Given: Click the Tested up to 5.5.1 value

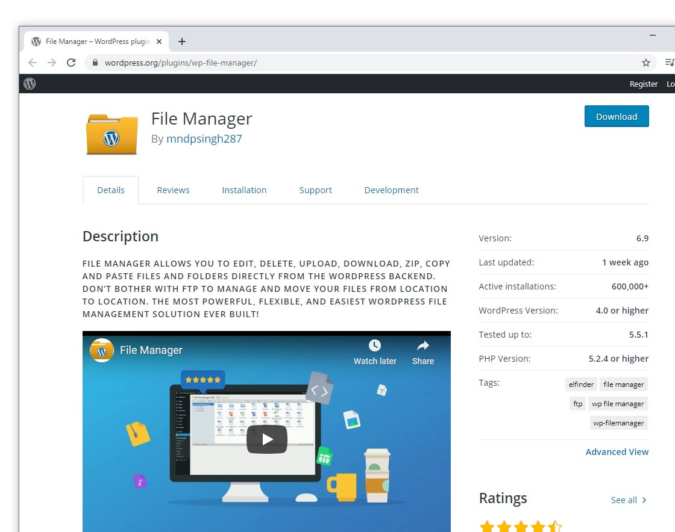Looking at the screenshot, I should pyautogui.click(x=638, y=335).
